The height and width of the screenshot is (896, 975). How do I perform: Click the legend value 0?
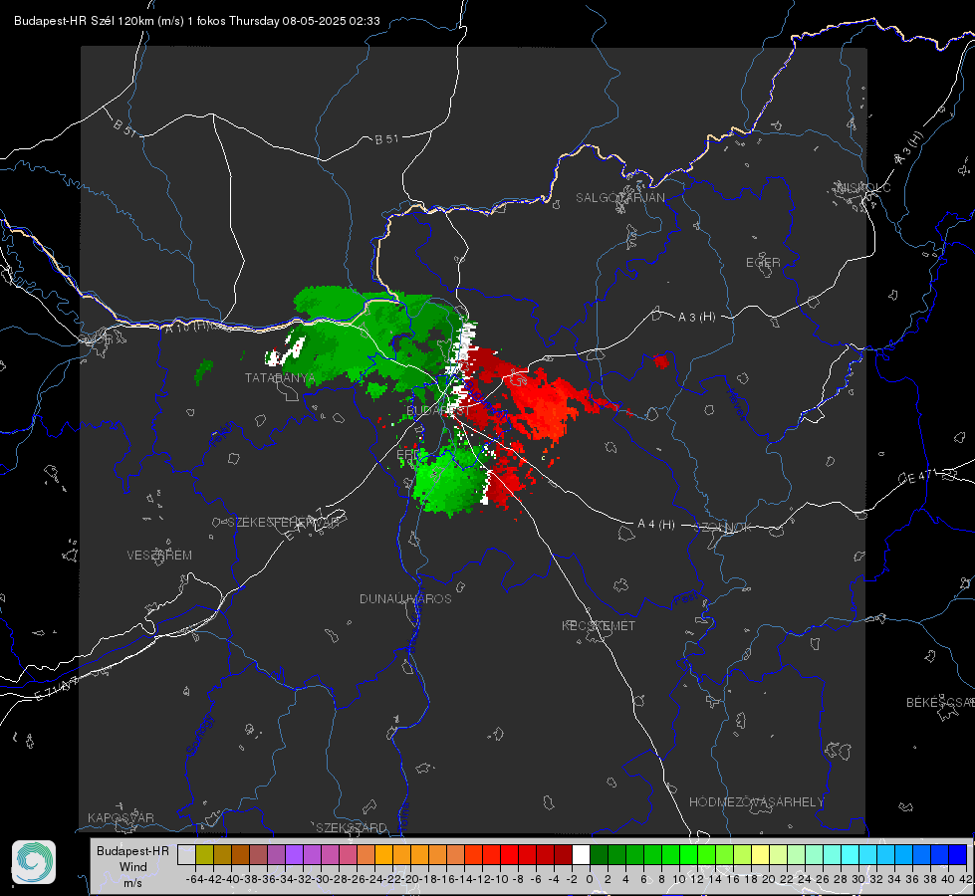tap(590, 879)
